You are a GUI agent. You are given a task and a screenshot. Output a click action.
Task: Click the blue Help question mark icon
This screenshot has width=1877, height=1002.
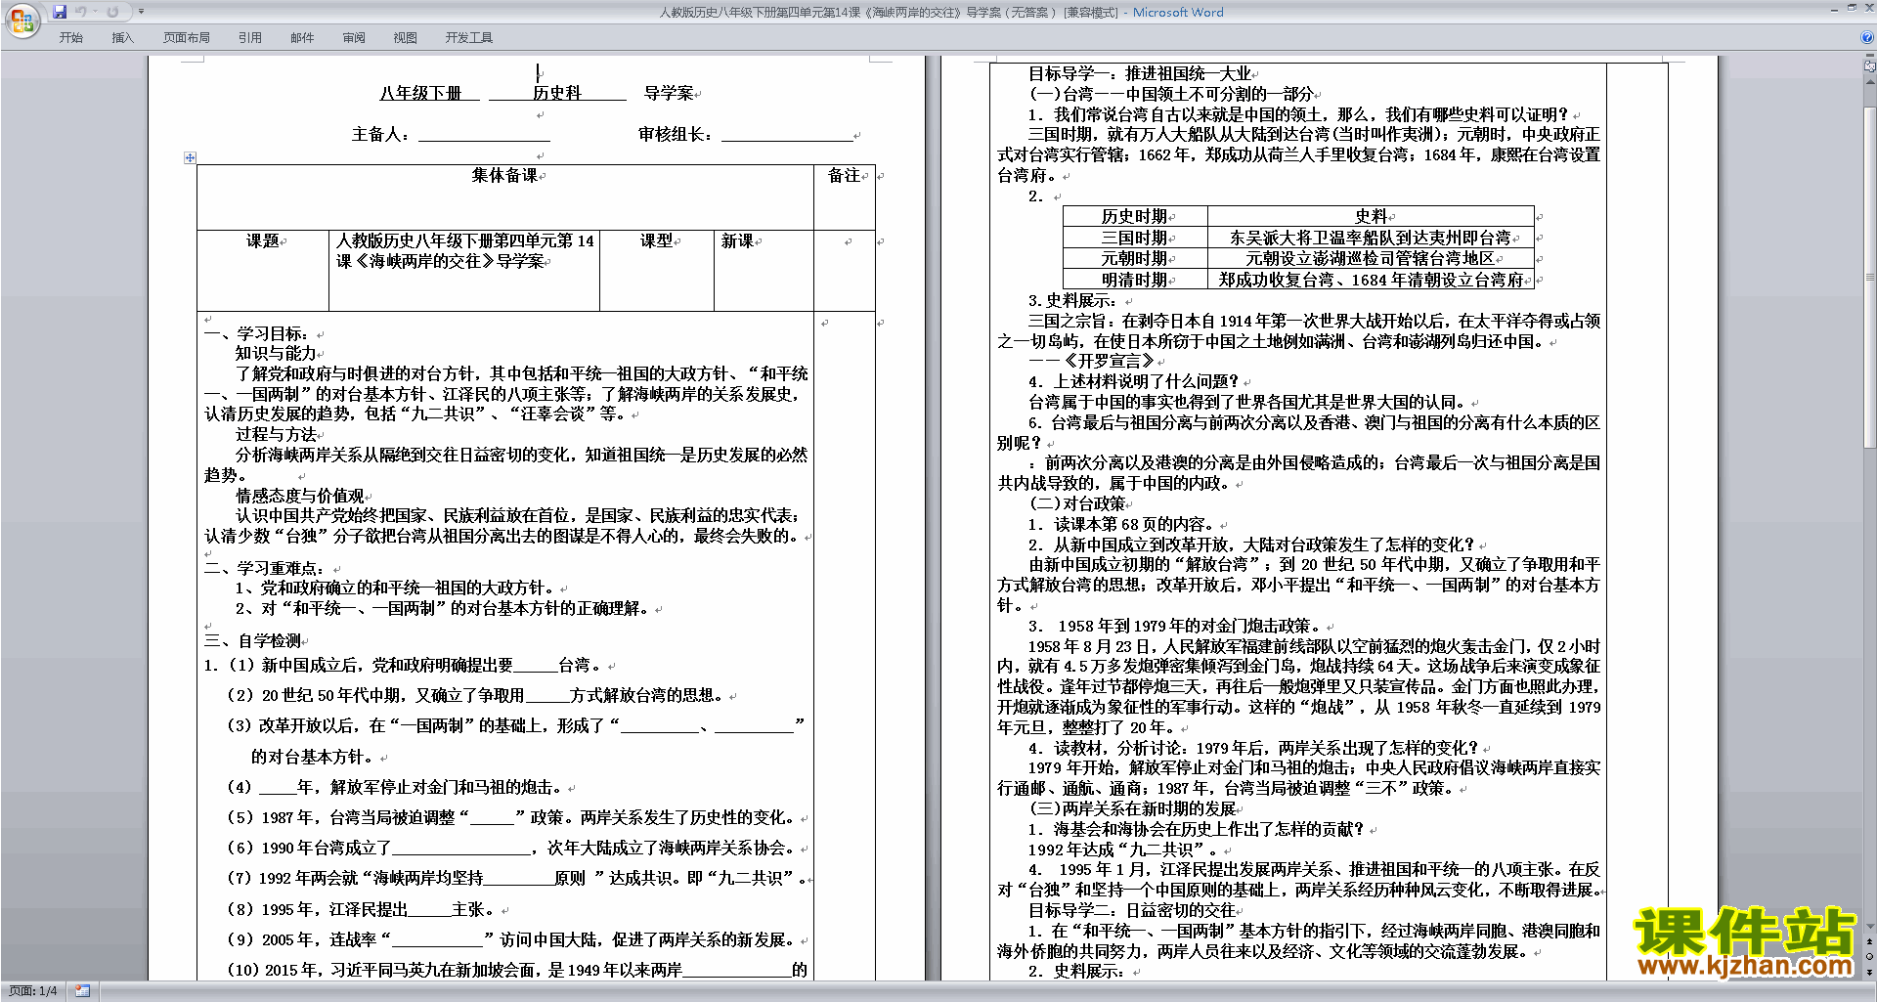click(x=1867, y=37)
